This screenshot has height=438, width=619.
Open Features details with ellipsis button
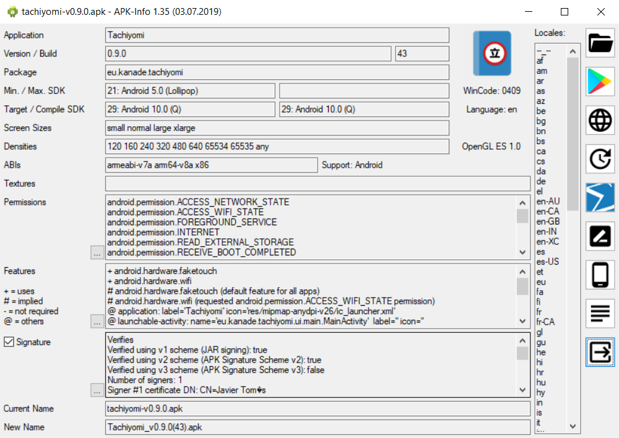(97, 321)
